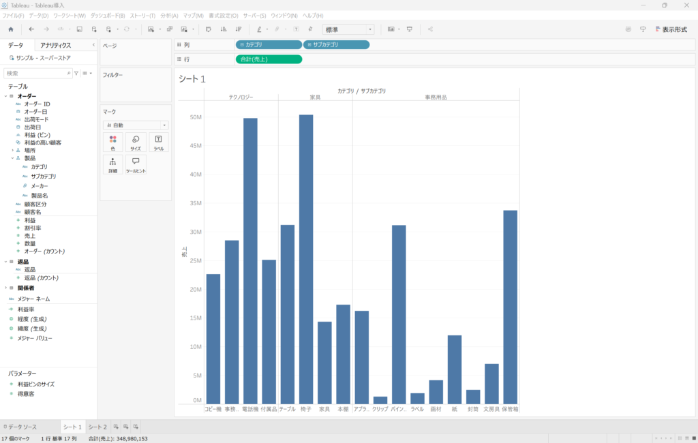Screen dimensions: 698x443
Task: Click the save icon in the toolbar
Action: click(x=79, y=29)
